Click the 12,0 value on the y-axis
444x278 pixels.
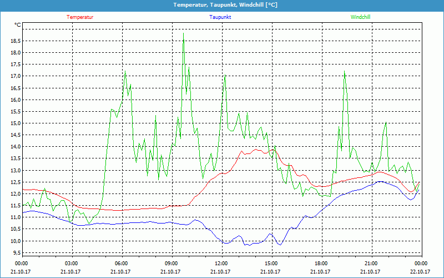pyautogui.click(x=14, y=194)
